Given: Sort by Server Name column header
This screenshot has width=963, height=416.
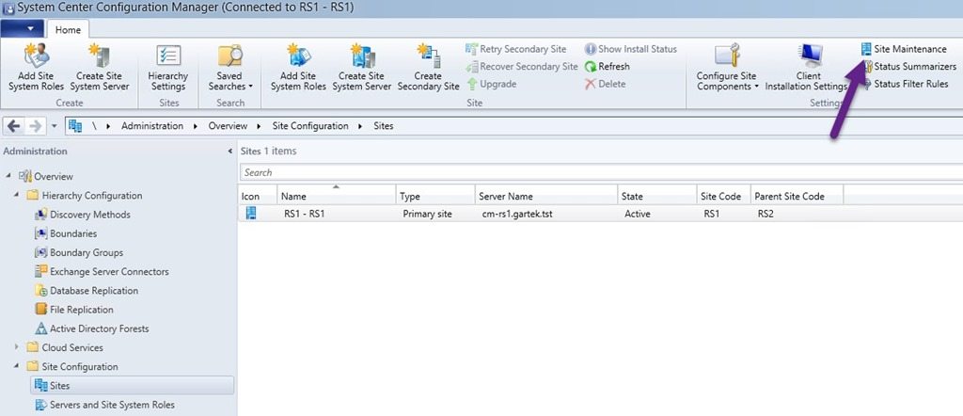Looking at the screenshot, I should pyautogui.click(x=546, y=196).
